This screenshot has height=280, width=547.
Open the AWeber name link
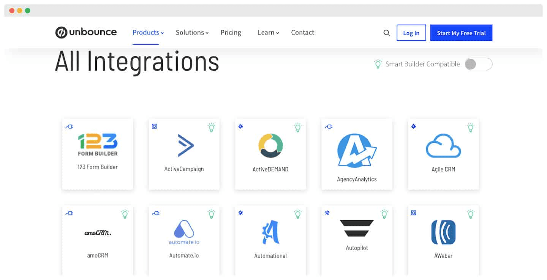(443, 256)
